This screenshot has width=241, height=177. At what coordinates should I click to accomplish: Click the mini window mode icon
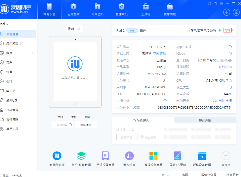215,3
